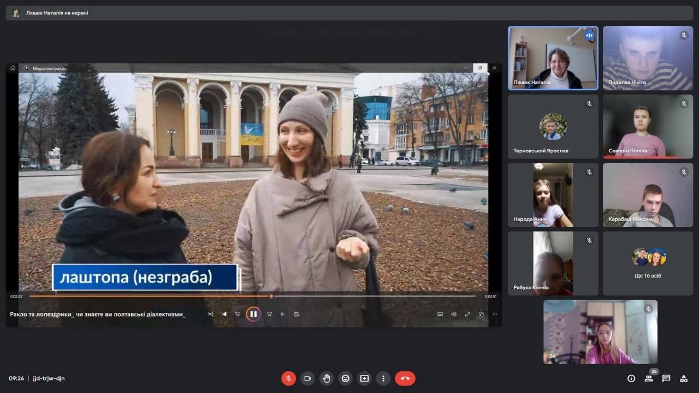Open the meeting details info icon
Screen dimensions: 699x393
(631, 378)
